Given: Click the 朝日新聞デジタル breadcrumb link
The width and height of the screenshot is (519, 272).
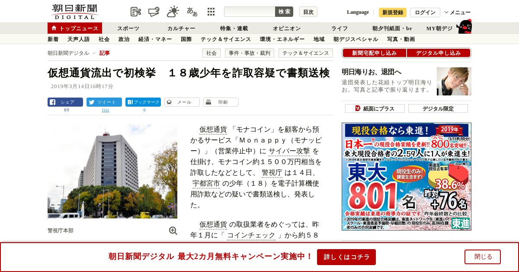Looking at the screenshot, I should pos(68,53).
